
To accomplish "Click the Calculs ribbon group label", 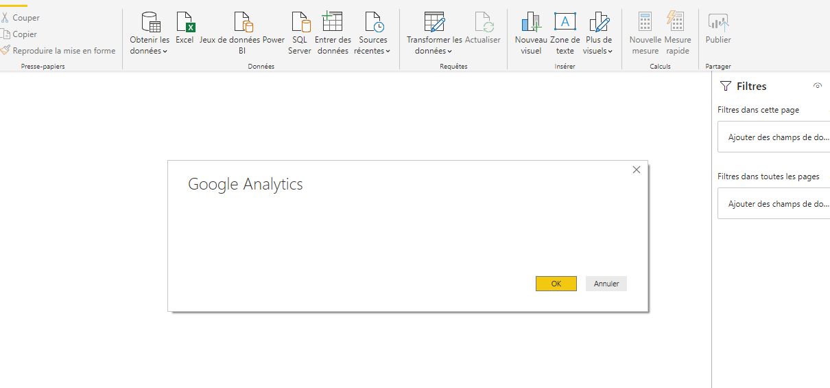I will tap(660, 67).
